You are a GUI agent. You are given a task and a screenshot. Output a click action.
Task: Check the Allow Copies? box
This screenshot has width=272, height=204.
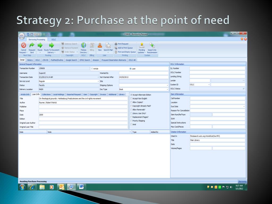click(x=131, y=102)
